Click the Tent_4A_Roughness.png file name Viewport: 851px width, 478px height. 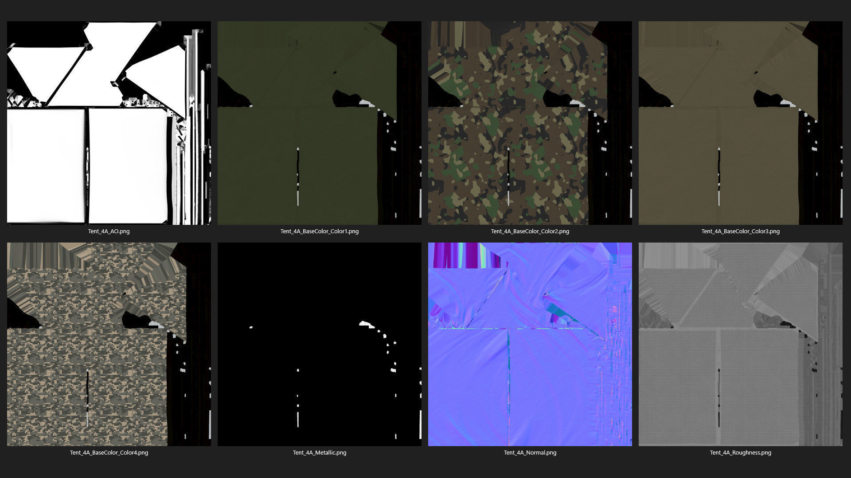pyautogui.click(x=740, y=452)
